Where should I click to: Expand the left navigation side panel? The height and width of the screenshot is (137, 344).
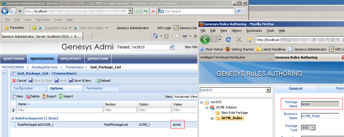(4, 73)
